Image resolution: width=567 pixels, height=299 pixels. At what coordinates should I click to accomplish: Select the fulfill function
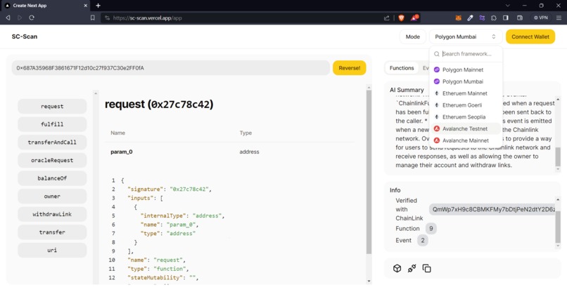coord(52,124)
